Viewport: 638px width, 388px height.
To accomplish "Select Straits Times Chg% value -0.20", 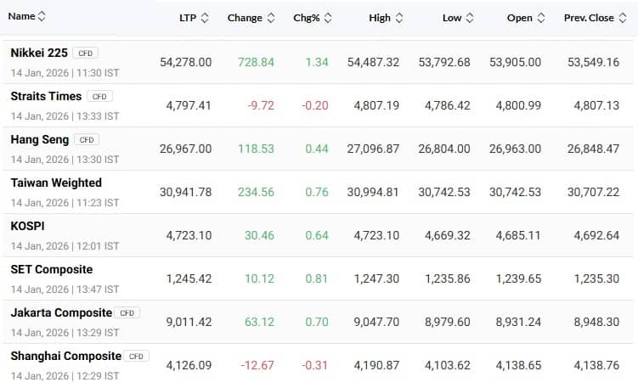I will pos(315,106).
